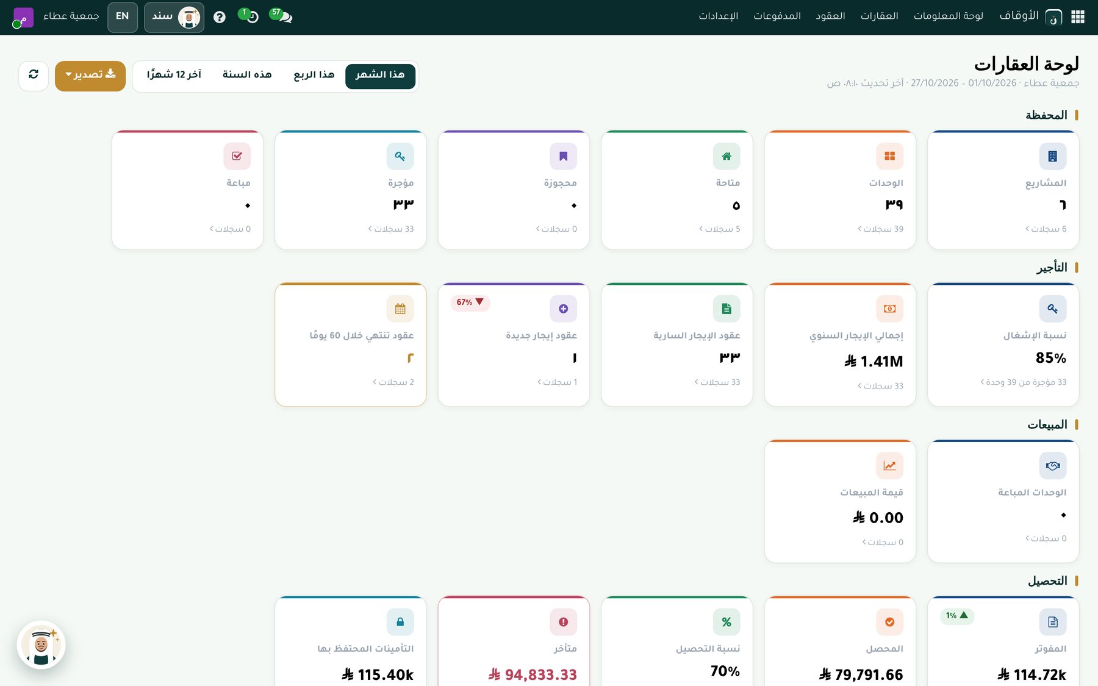Click the home icon in متاحة card

[727, 156]
